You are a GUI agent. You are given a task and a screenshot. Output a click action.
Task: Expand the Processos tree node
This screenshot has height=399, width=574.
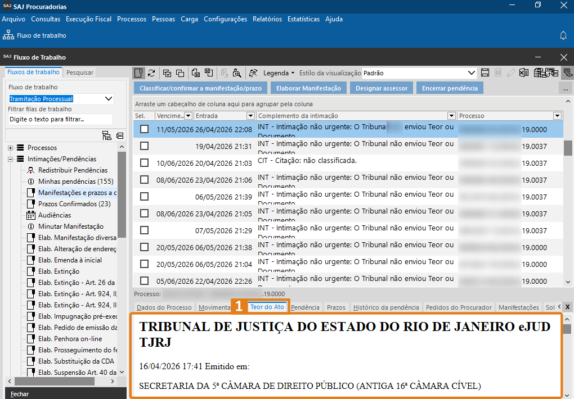pos(10,148)
